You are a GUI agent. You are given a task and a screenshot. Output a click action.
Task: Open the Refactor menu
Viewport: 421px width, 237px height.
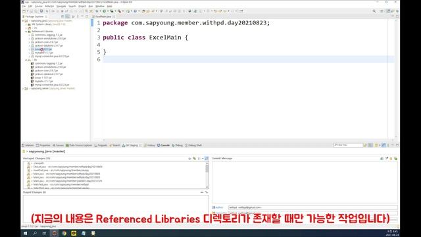click(x=49, y=6)
